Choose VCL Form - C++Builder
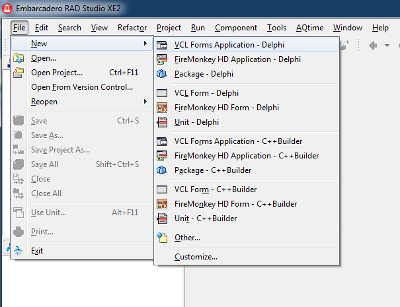Screen dimensions: 400x307 tap(215, 189)
